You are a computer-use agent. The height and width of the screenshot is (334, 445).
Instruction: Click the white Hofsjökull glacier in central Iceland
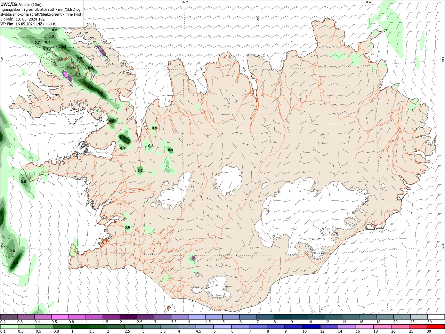(x=228, y=180)
